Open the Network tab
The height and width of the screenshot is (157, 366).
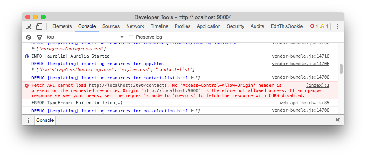click(135, 26)
